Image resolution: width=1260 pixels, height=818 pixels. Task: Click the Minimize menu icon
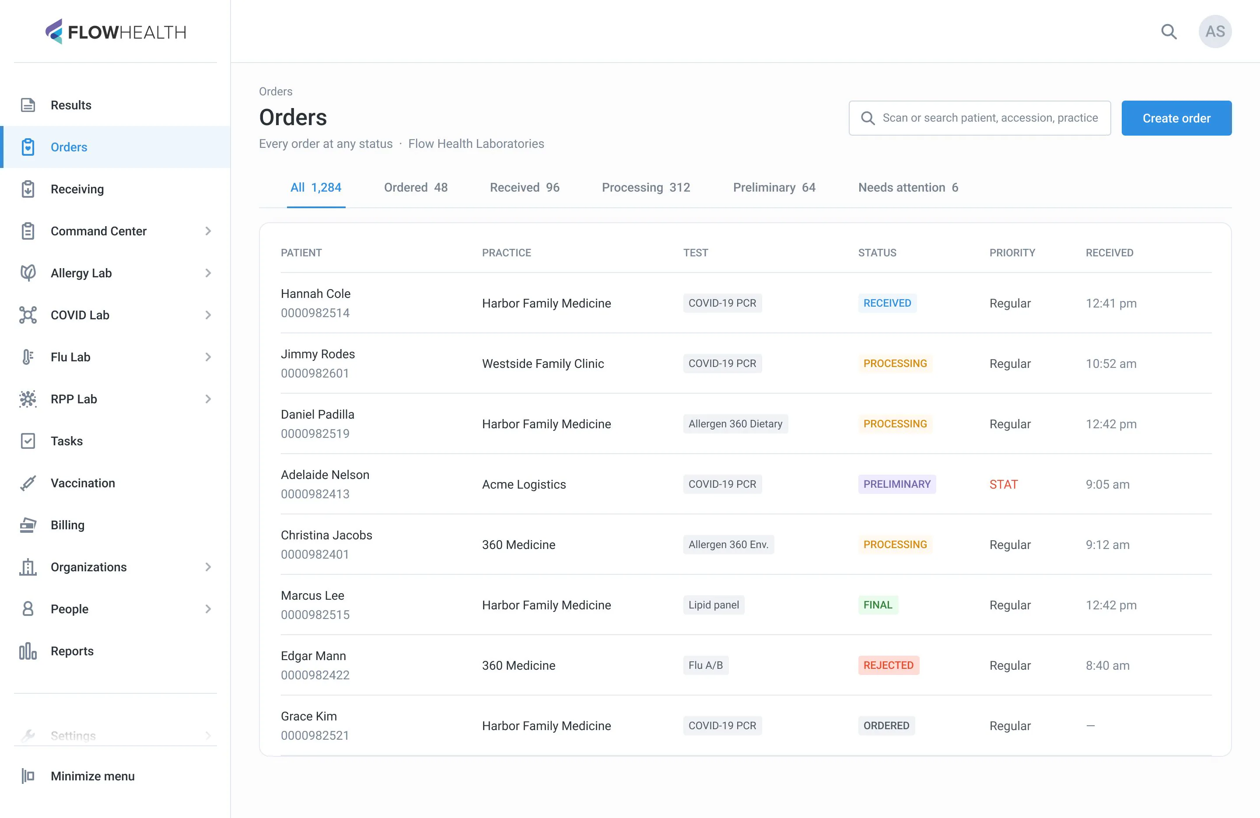pyautogui.click(x=28, y=776)
